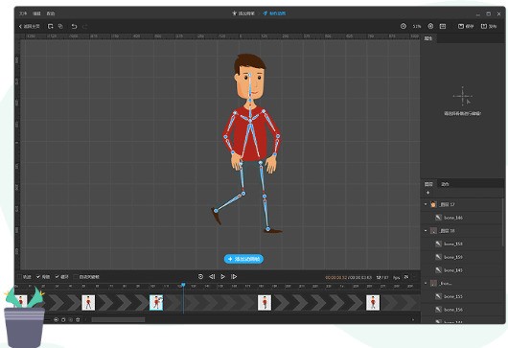Uncheck the third checked loop checkbox
Screen dimensions: 508x348
point(57,277)
